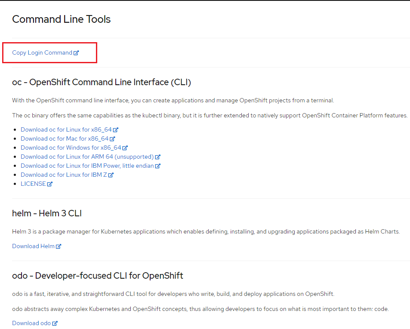Download oc for Windows for x86_64

71,148
